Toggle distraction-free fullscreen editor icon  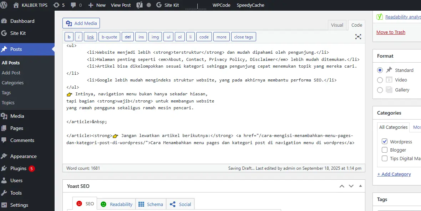(358, 37)
